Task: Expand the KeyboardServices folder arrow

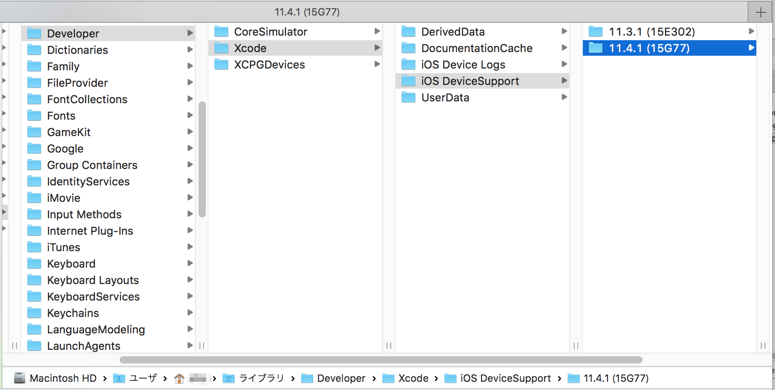Action: 190,296
